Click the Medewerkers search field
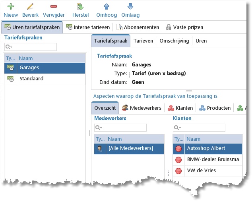The height and width of the screenshot is (202, 252). click(120, 128)
